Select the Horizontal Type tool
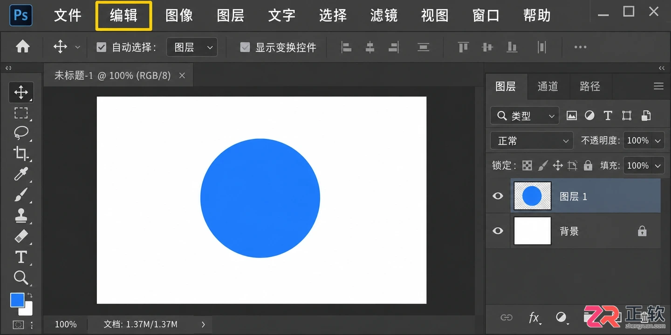This screenshot has height=335, width=671. tap(21, 257)
